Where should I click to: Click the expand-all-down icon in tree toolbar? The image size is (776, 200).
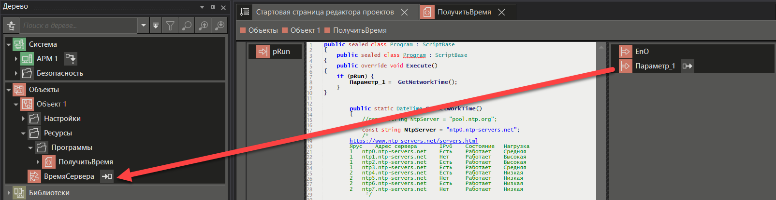coord(156,26)
